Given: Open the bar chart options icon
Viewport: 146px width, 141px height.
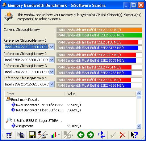Looking at the screenshot, I should [x=54, y=135].
